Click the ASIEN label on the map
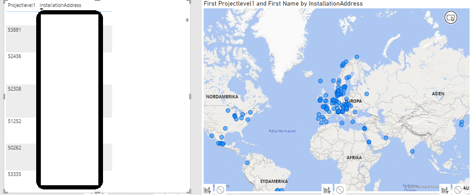 point(438,94)
